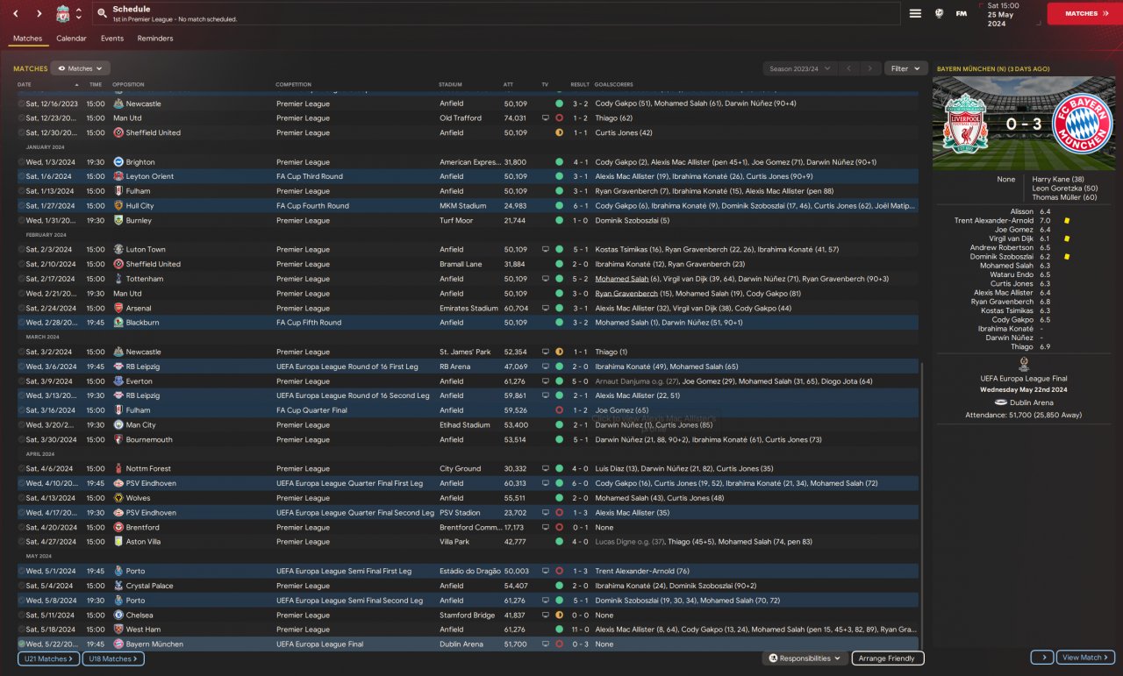Go forward with the right arrow
Screen dimensions: 1123x676
tap(39, 14)
